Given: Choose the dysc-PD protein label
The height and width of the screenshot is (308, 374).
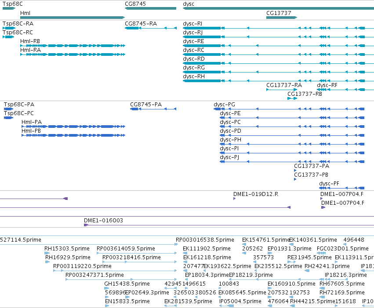Looking at the screenshot, I should coord(230,131).
